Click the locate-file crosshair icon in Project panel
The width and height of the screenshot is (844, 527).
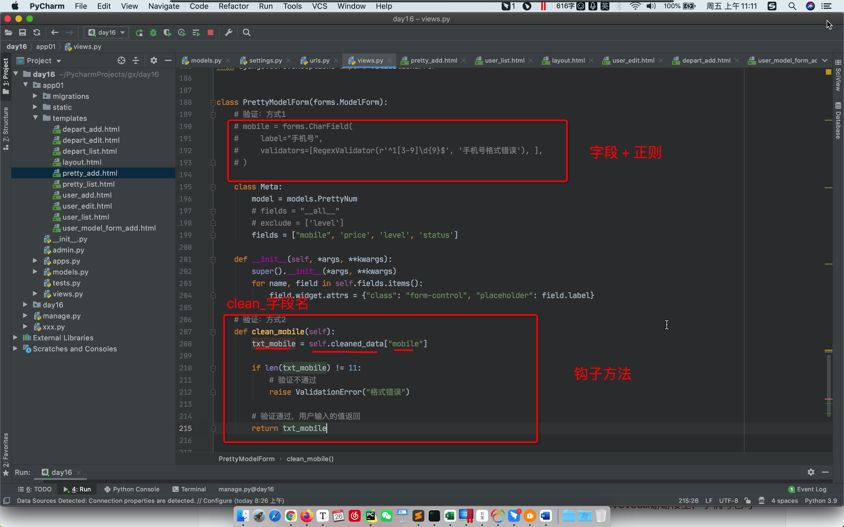point(121,61)
